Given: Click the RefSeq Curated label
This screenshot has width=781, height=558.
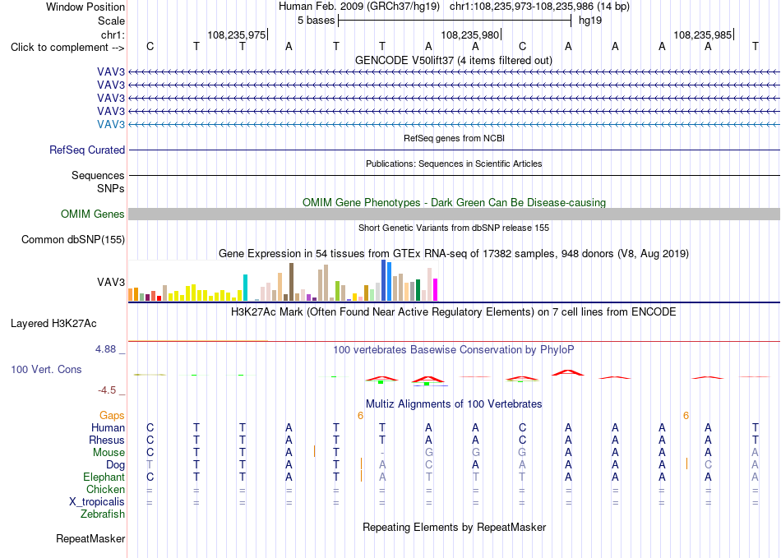Looking at the screenshot, I should click(87, 150).
